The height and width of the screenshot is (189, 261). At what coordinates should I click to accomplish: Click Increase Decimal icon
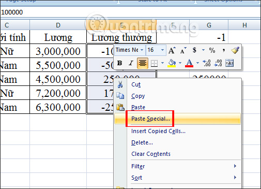pyautogui.click(x=207, y=63)
